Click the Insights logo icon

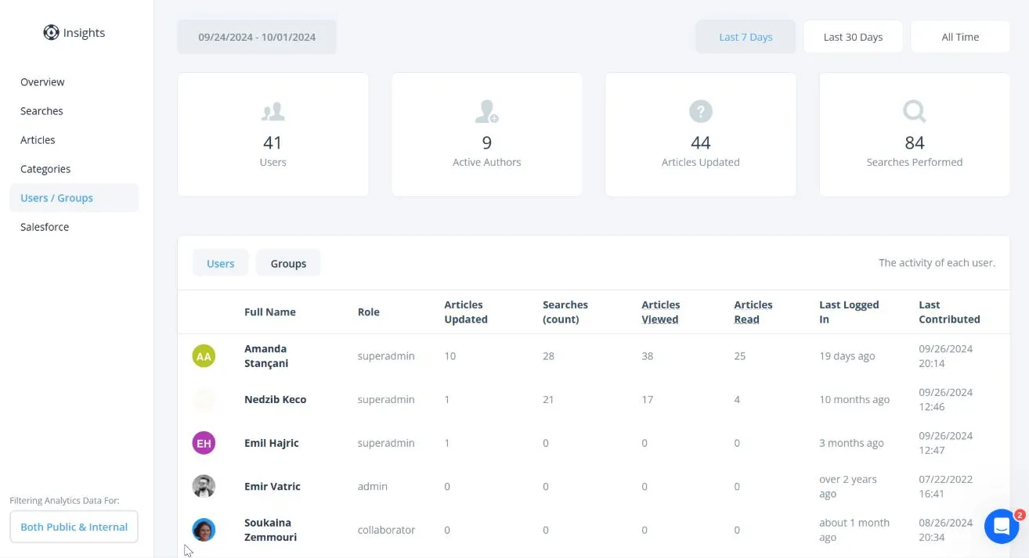click(51, 33)
